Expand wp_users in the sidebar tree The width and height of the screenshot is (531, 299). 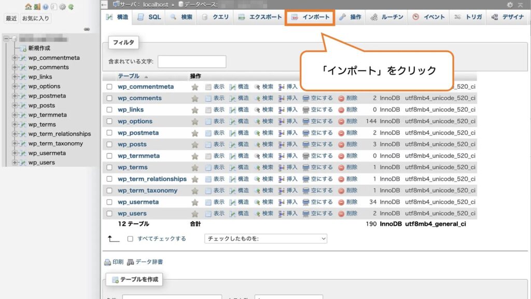[15, 162]
